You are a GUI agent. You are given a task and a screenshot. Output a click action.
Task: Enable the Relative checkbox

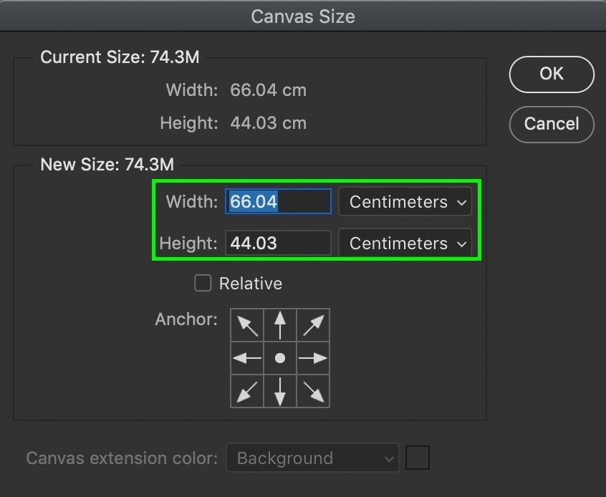click(203, 283)
